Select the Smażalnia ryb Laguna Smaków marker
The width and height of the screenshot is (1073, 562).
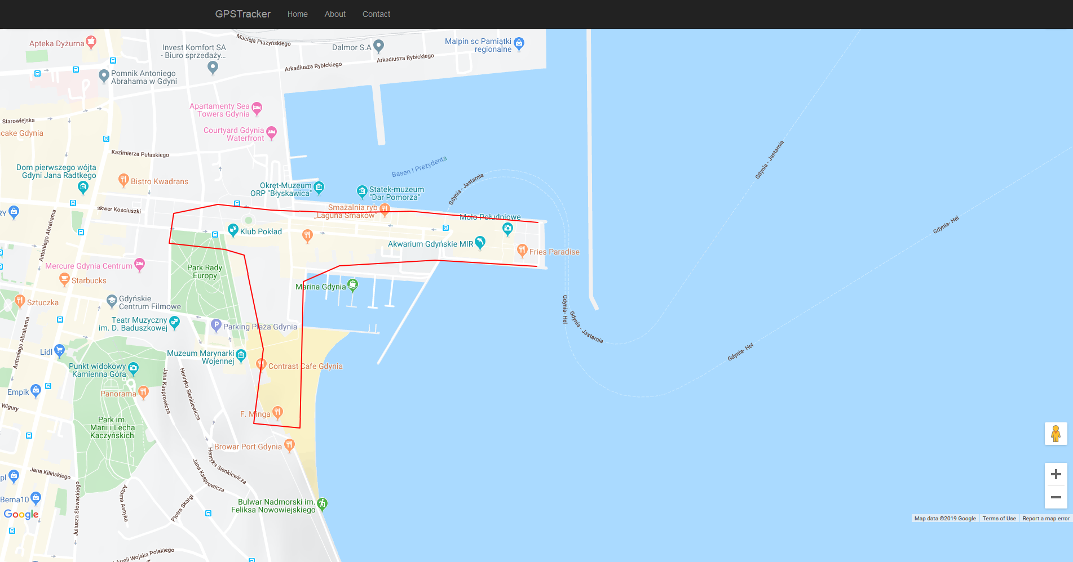pos(385,210)
